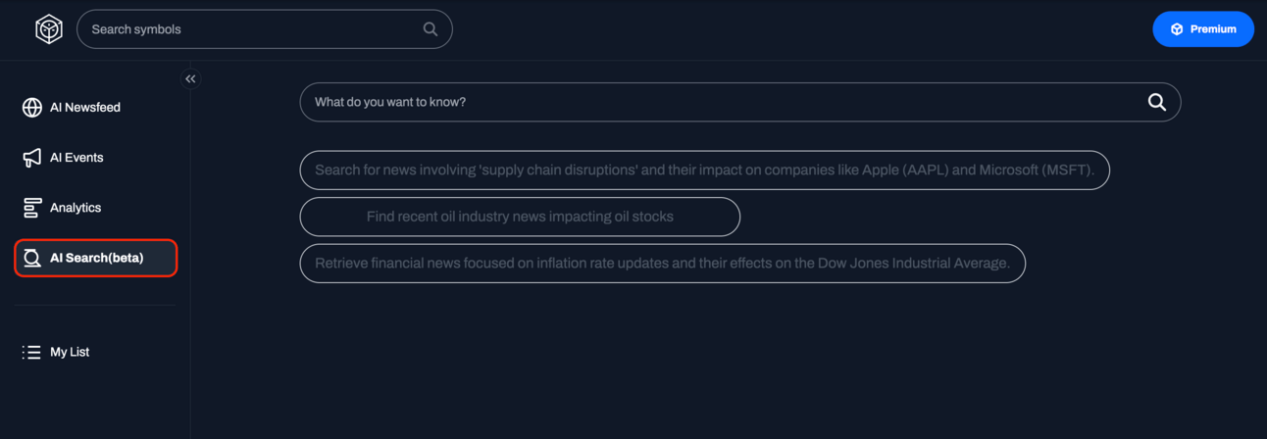Choose the inflation rate updates suggestion

tap(663, 264)
